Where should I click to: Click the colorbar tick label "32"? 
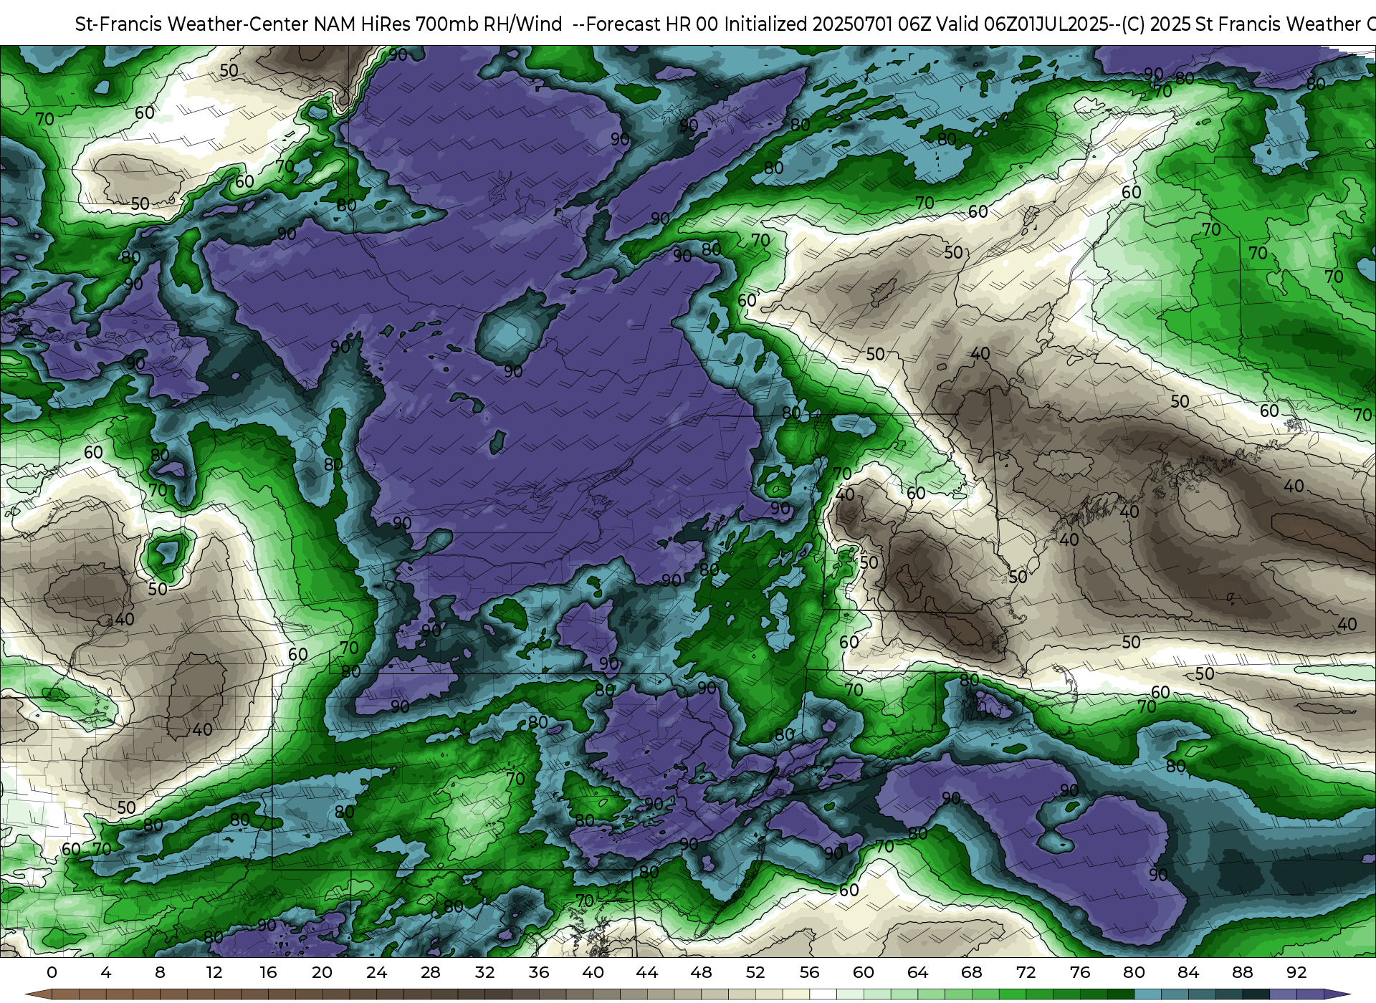(484, 972)
